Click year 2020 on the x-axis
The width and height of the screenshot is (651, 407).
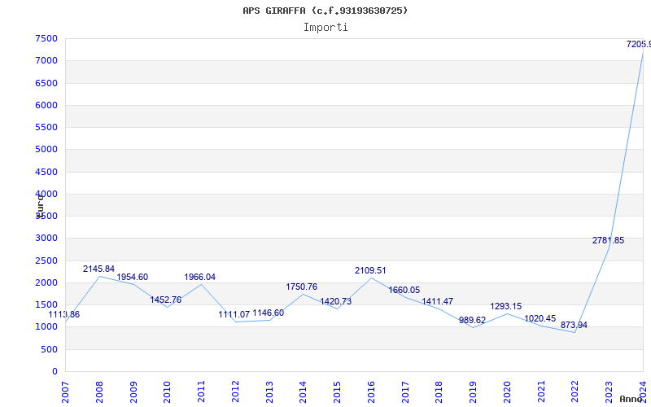[507, 391]
